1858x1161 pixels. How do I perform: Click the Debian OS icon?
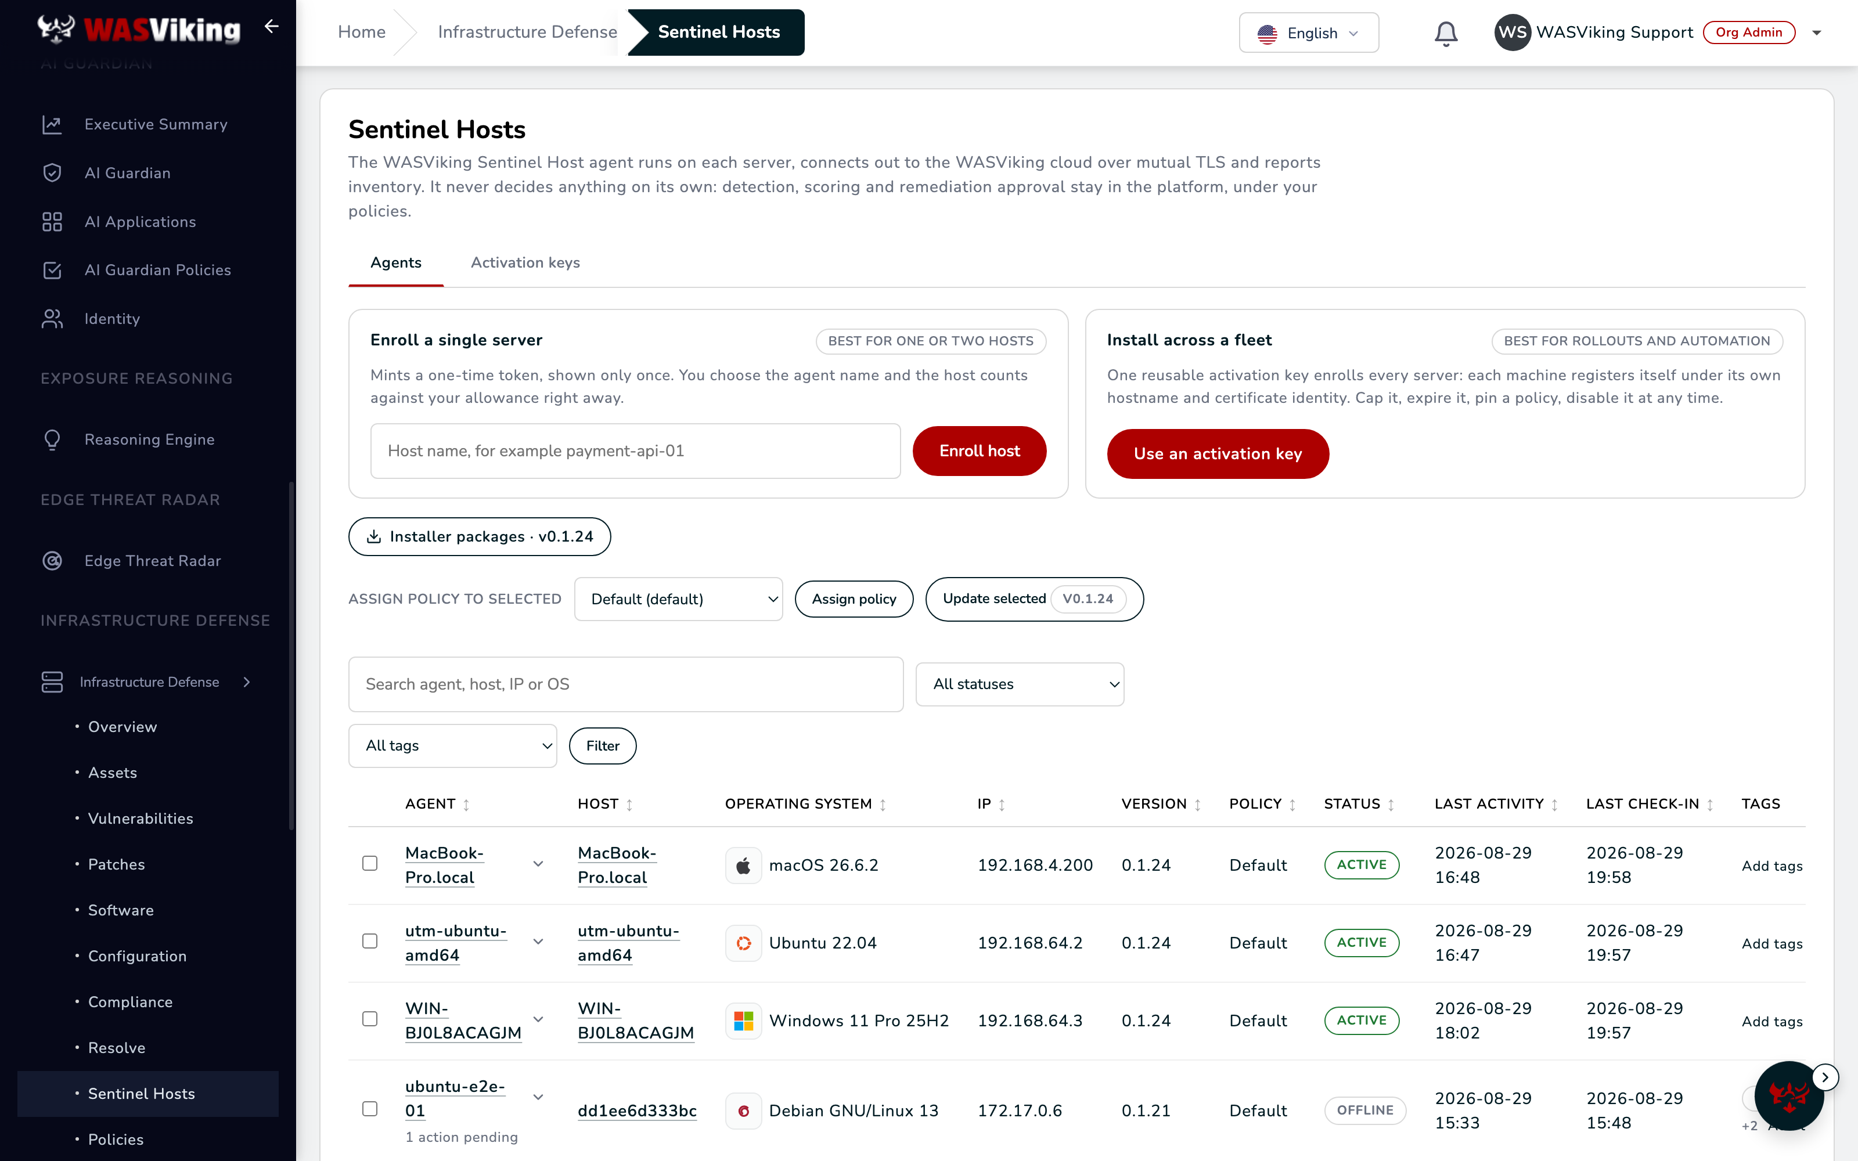743,1111
